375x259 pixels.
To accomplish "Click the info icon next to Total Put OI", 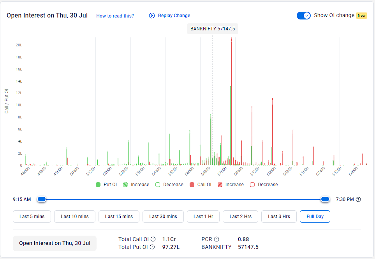I will pyautogui.click(x=152, y=247).
